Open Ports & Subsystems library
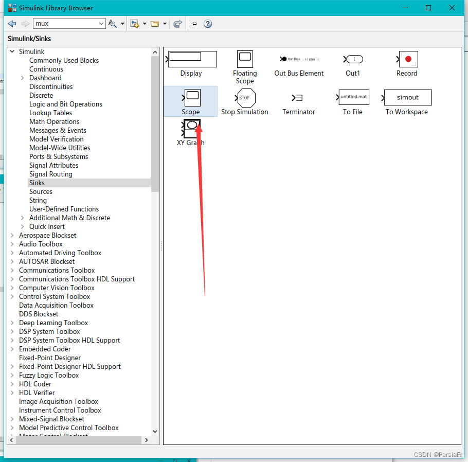468x462 pixels. (59, 156)
